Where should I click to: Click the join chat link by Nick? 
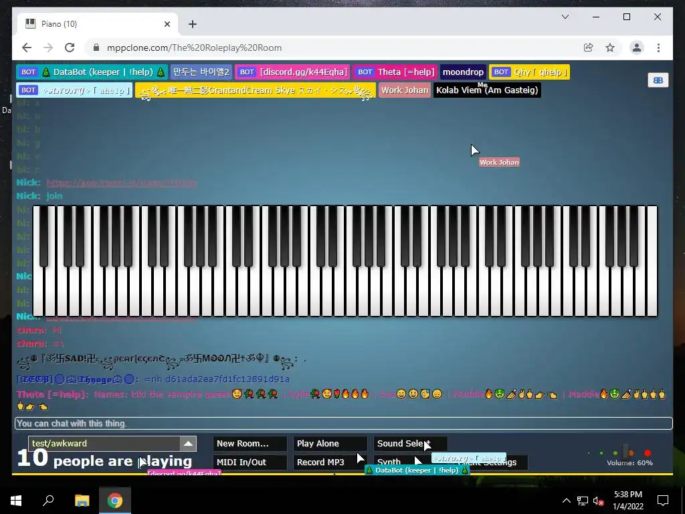point(54,196)
